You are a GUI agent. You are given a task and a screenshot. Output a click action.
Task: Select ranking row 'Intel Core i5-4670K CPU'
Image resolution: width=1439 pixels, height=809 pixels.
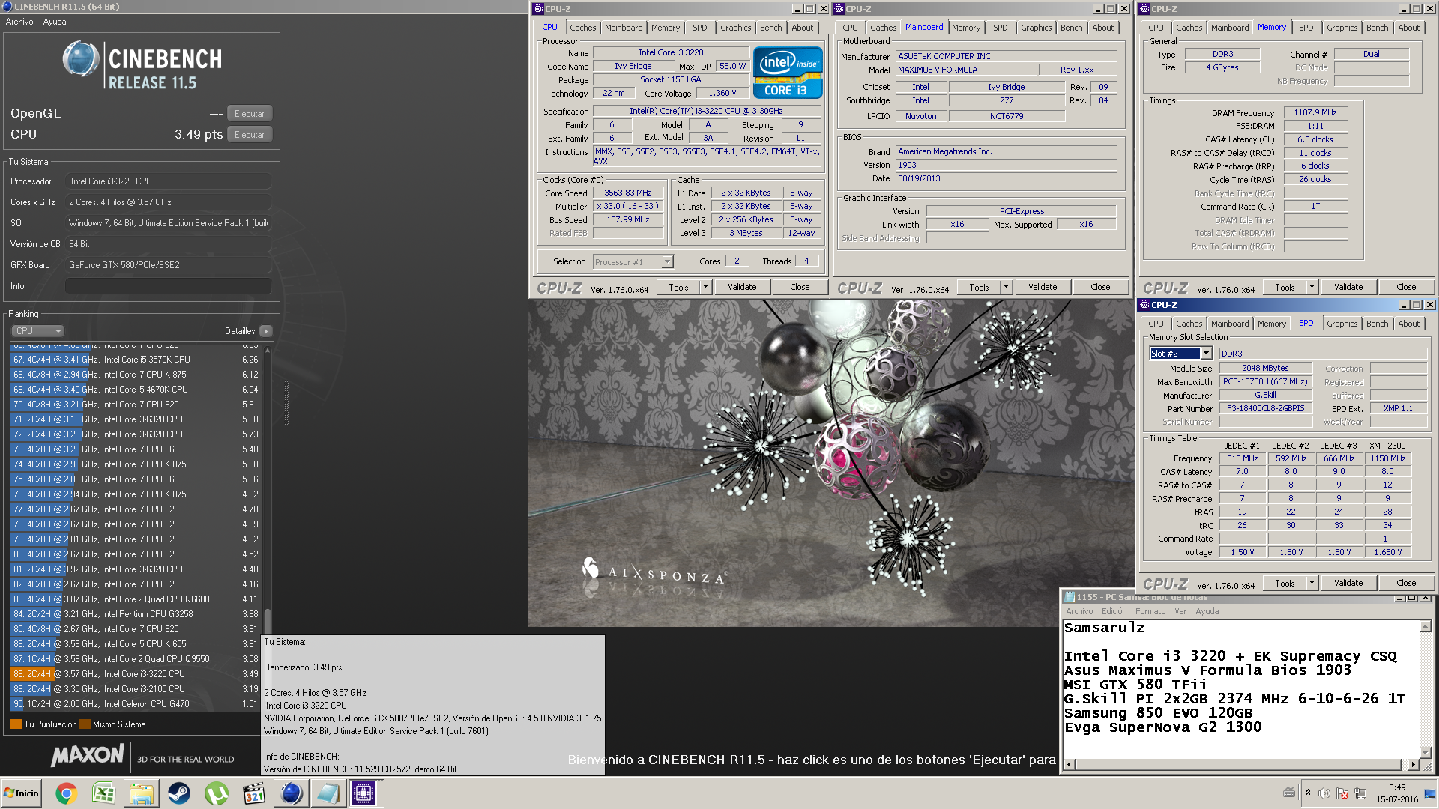(135, 390)
